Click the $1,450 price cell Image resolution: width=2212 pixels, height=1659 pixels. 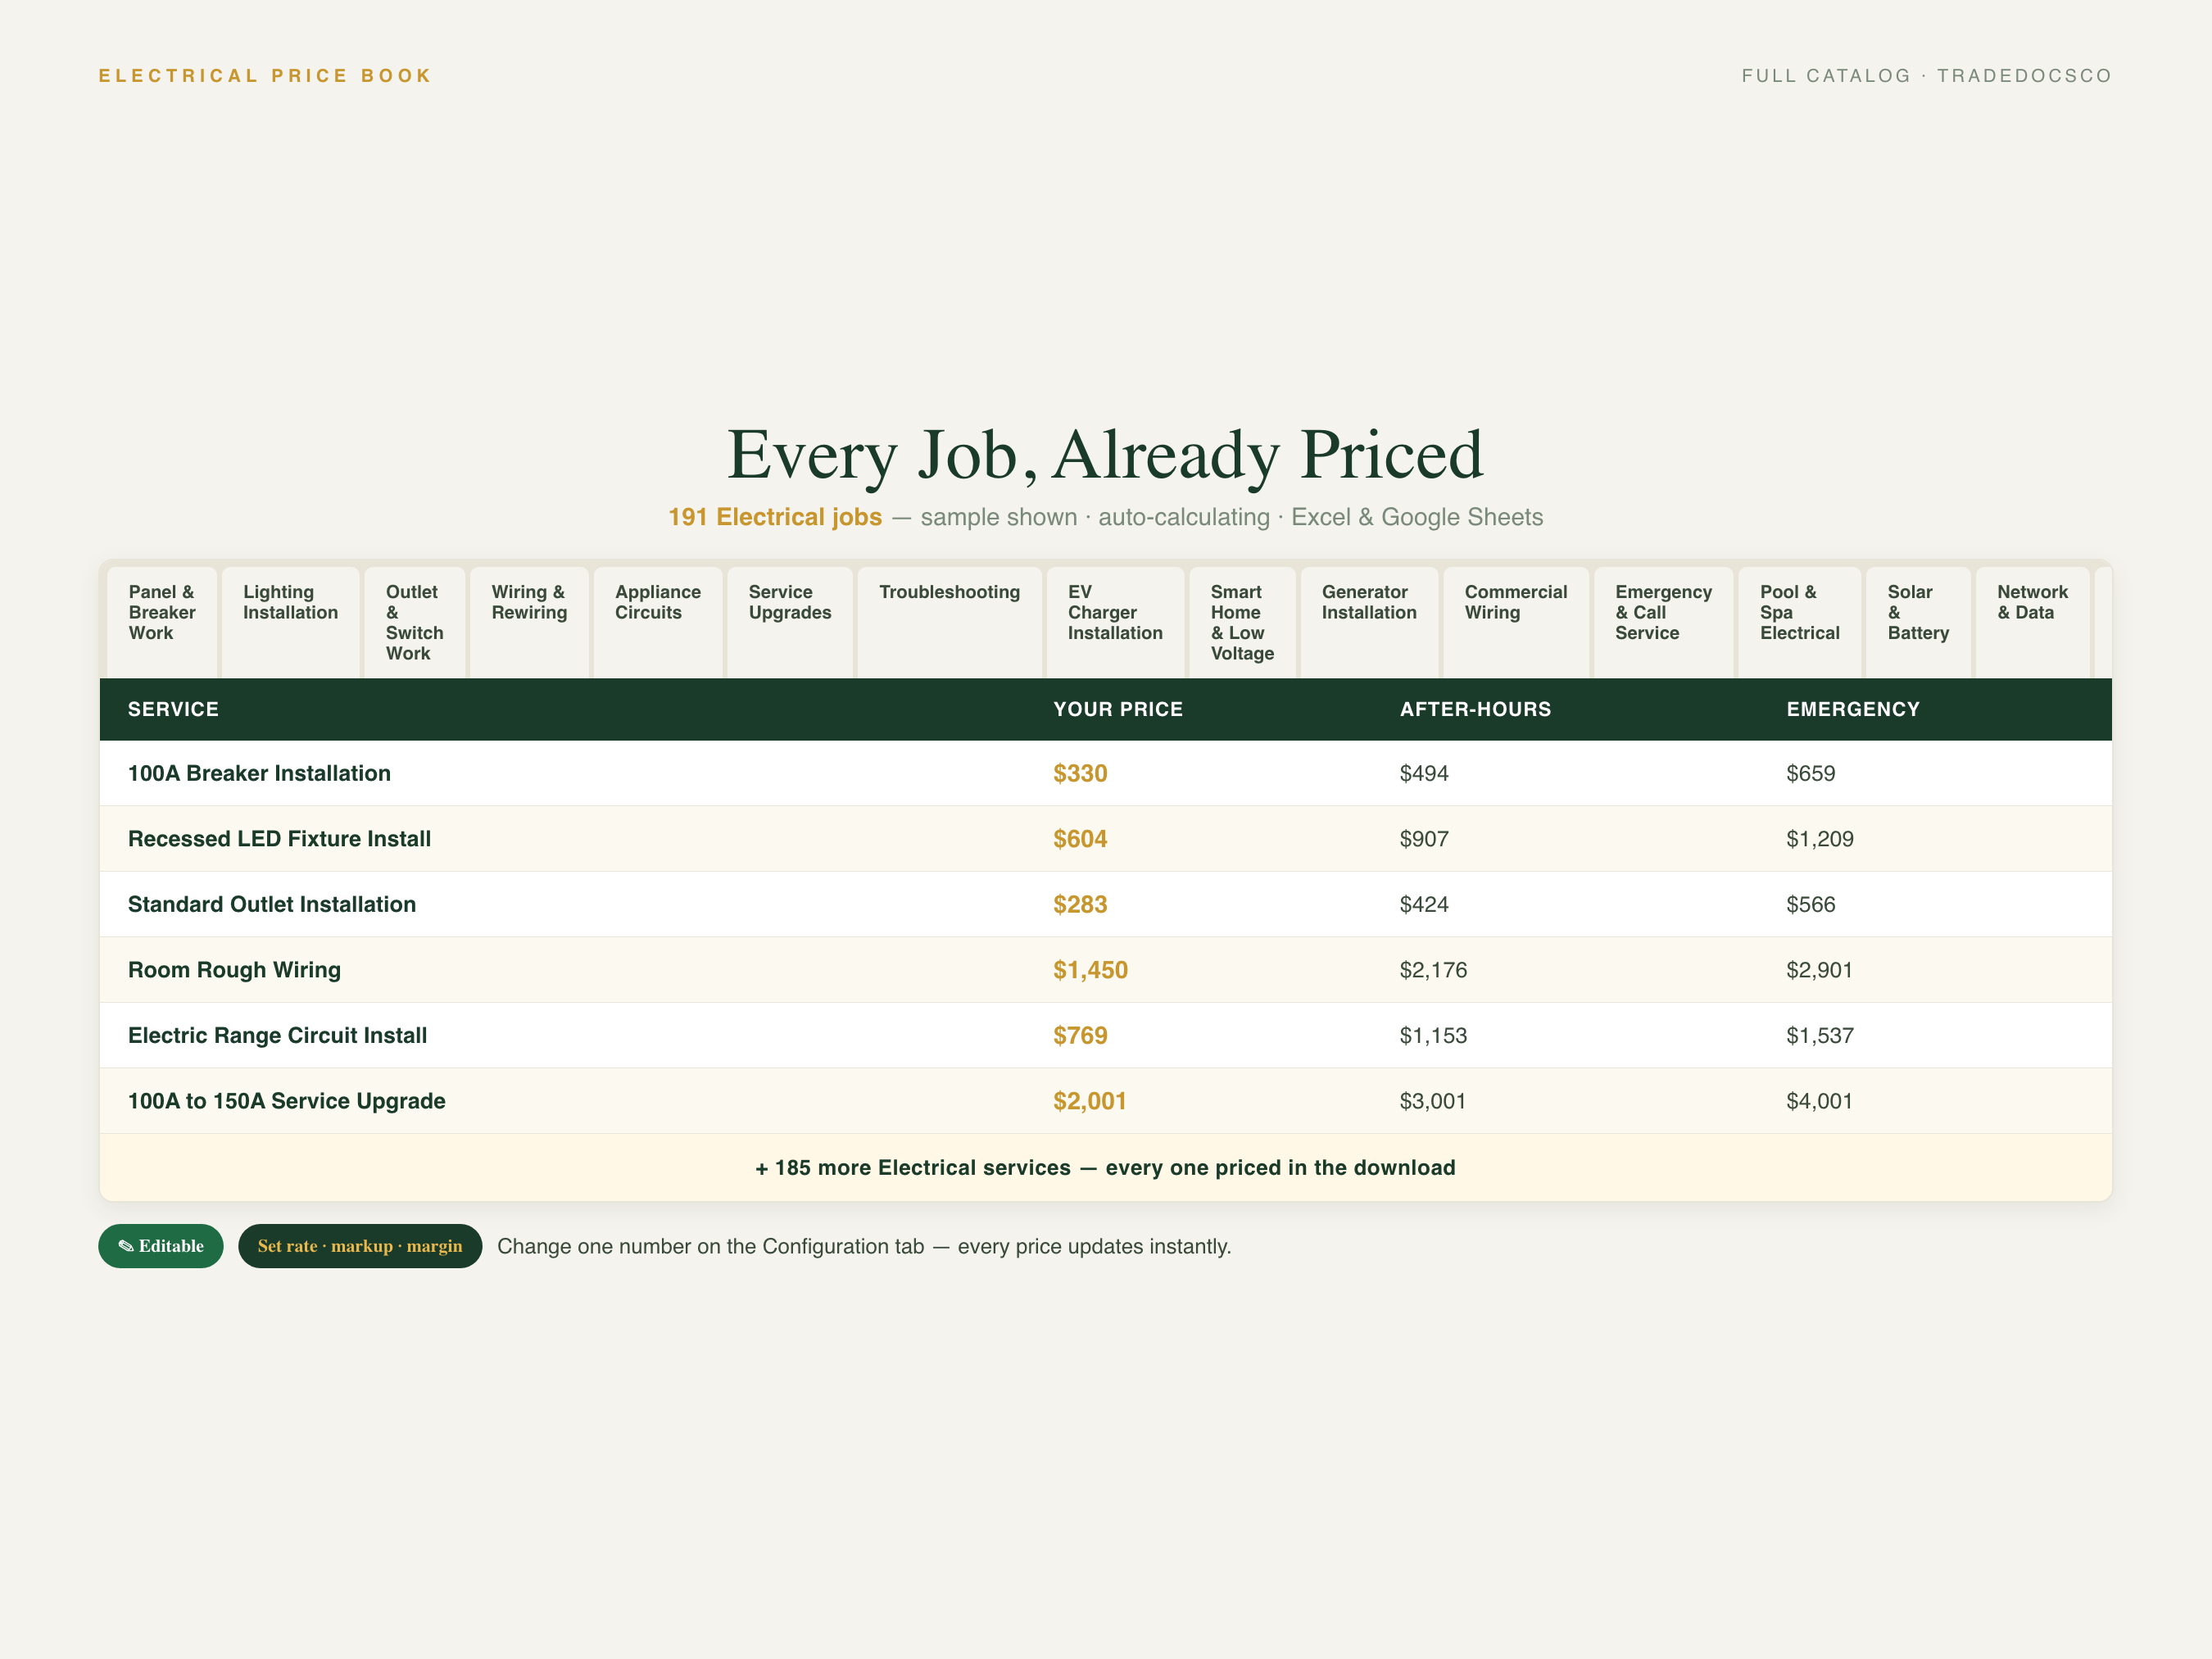pyautogui.click(x=1090, y=970)
